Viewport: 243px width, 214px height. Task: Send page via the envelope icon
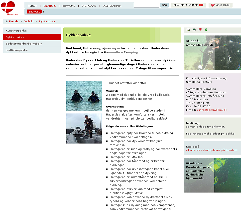[x=194, y=30]
